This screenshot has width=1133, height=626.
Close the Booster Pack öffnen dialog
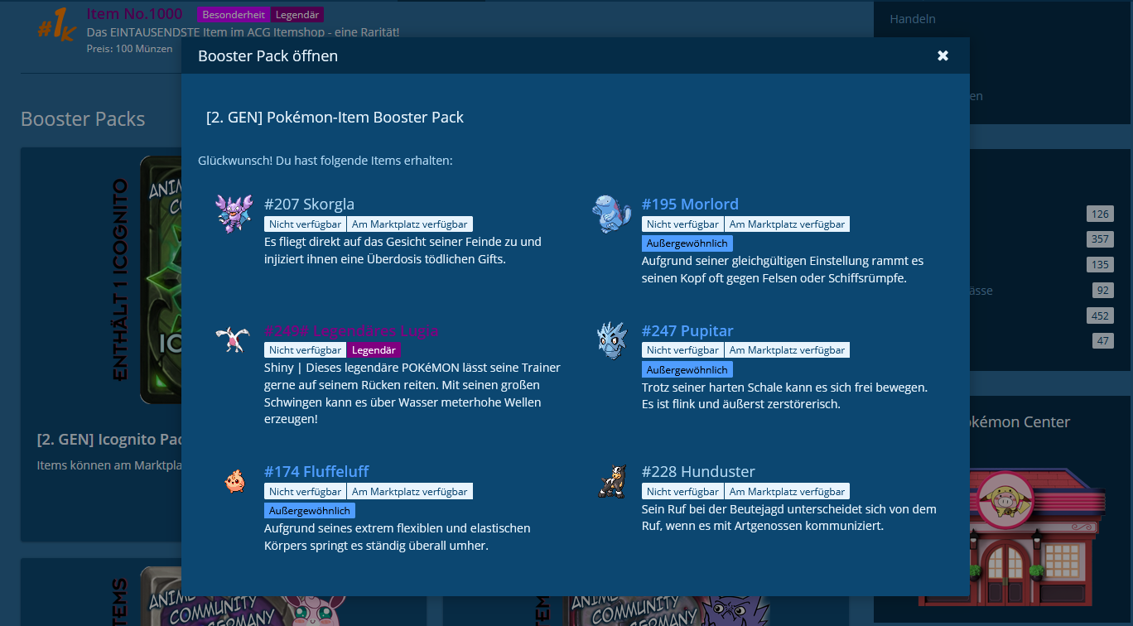943,55
